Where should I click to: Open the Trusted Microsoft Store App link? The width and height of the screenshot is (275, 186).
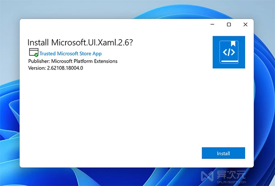70,53
